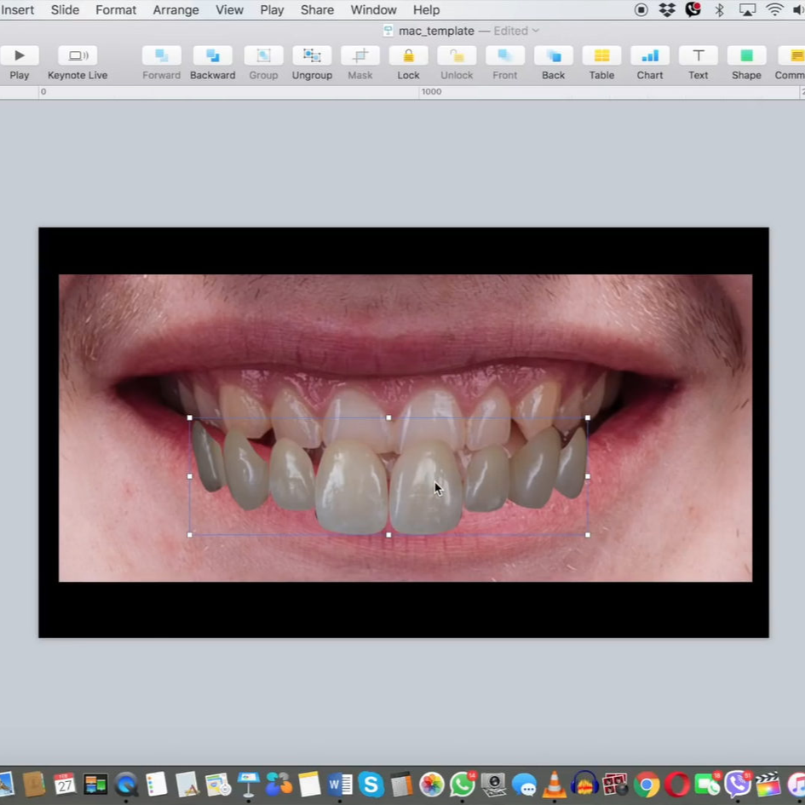Open the Arrange menu
This screenshot has height=805, width=805.
pos(175,10)
